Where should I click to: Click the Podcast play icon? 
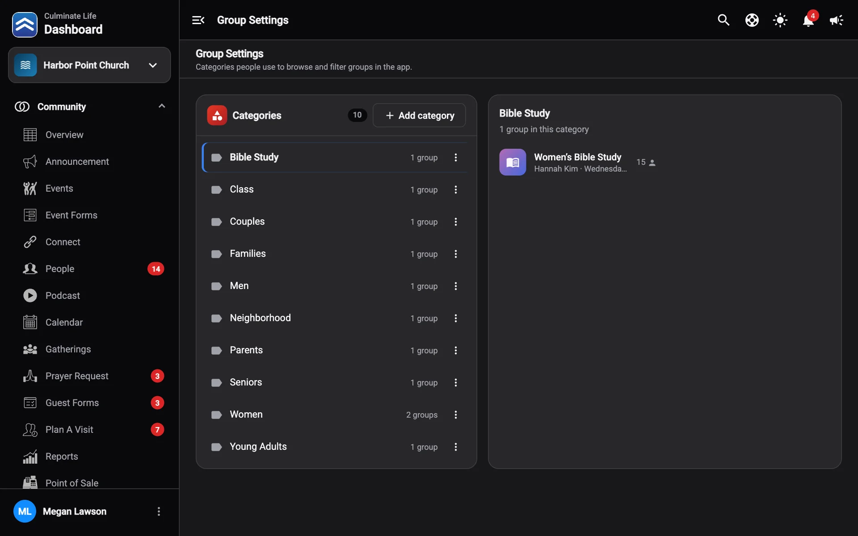pyautogui.click(x=30, y=296)
